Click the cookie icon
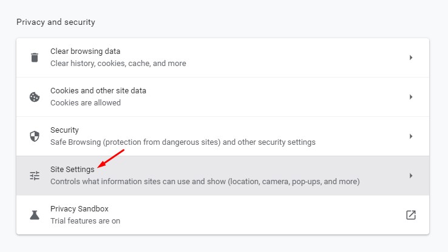Screen dimensions: 448x252 coord(35,97)
